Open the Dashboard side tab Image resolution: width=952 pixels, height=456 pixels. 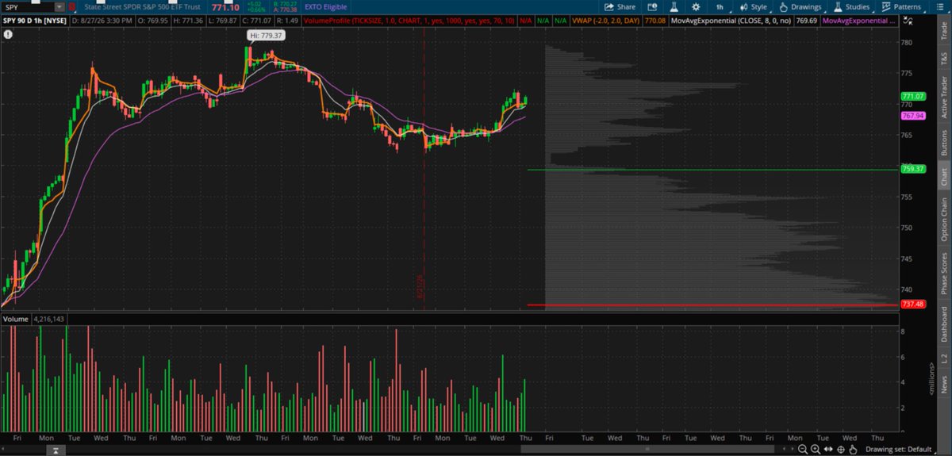[943, 324]
